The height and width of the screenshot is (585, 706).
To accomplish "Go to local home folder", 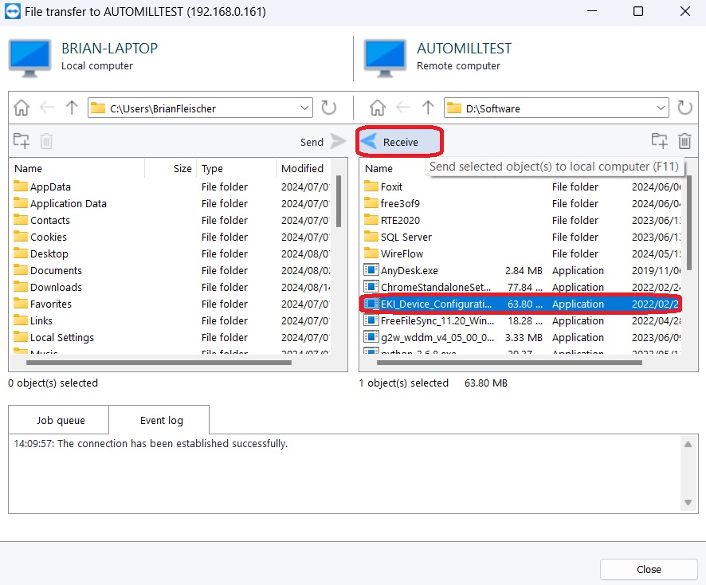I will (22, 108).
